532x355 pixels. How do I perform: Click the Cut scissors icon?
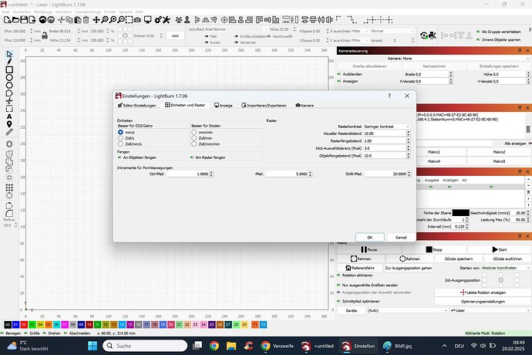[61, 20]
